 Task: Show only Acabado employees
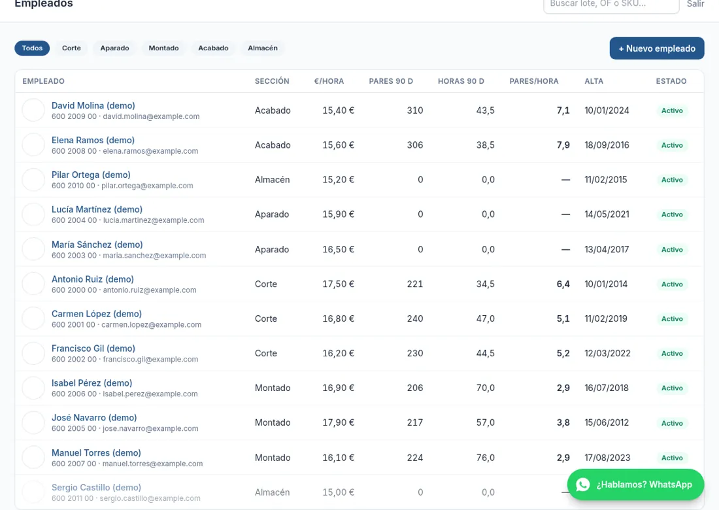pos(213,48)
